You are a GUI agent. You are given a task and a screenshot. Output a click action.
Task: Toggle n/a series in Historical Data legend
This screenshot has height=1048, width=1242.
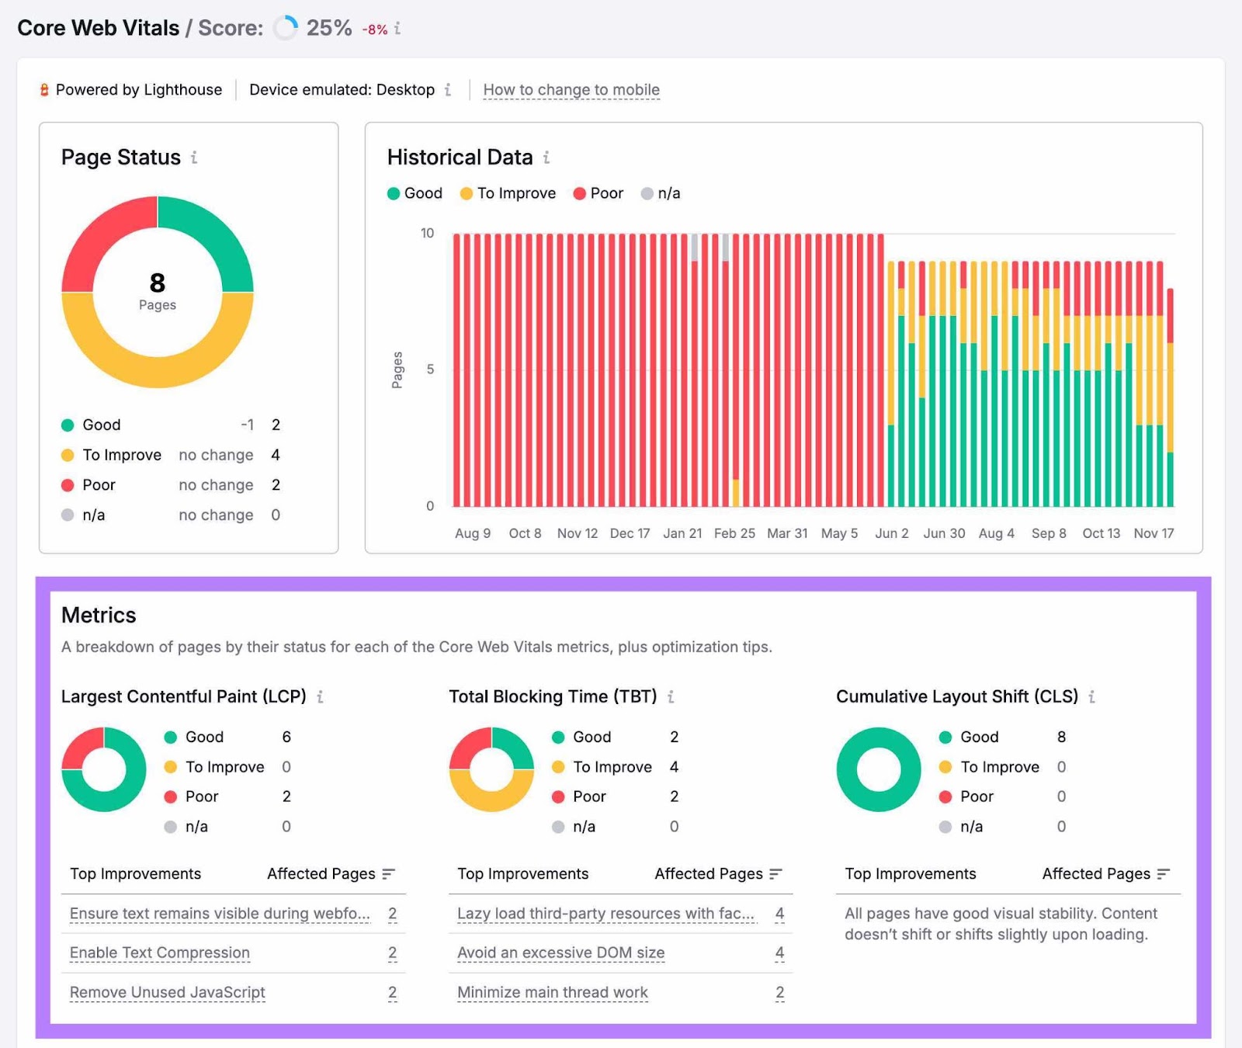click(x=661, y=193)
